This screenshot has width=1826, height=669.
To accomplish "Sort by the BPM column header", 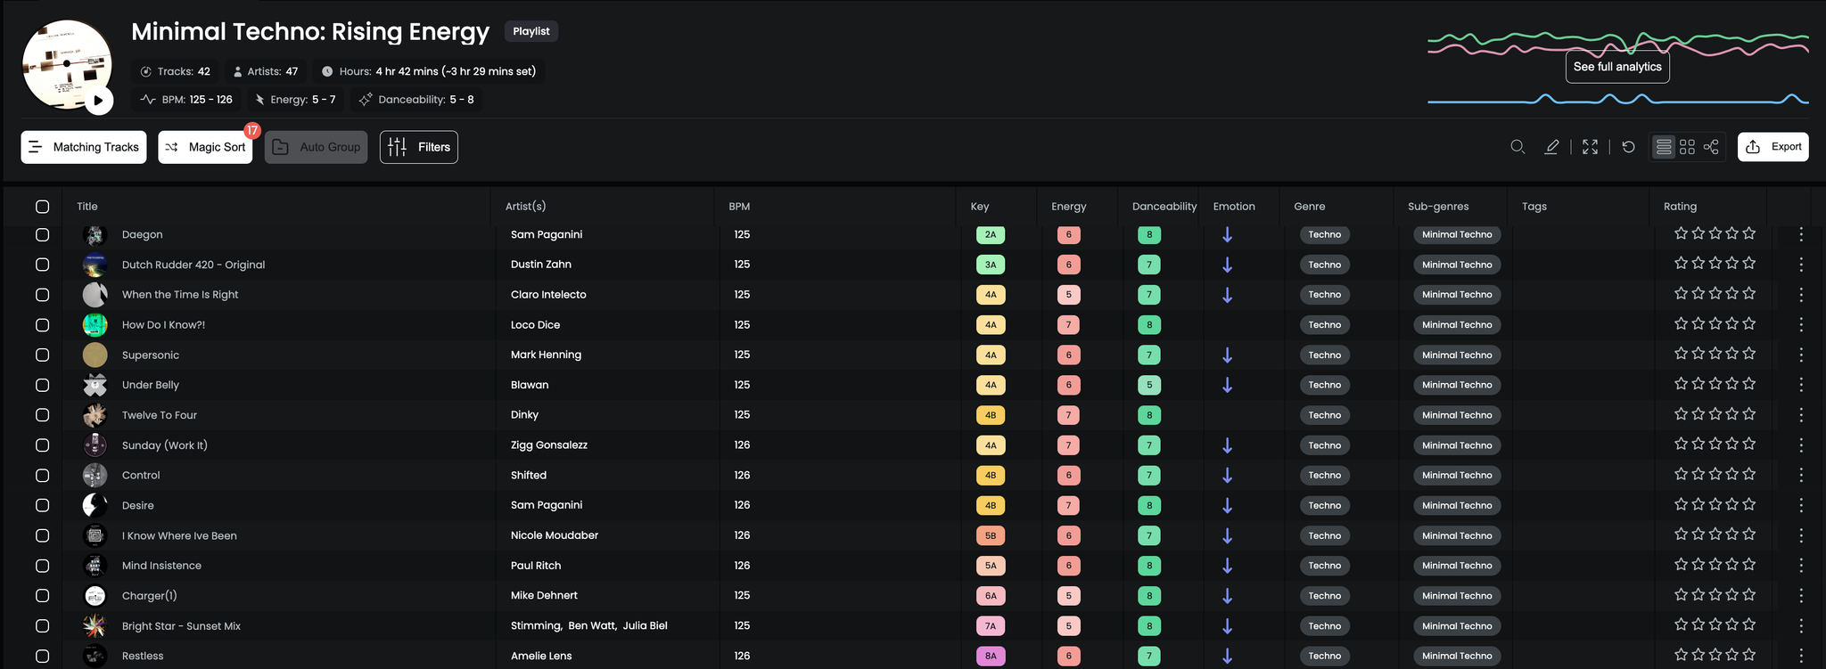I will coord(739,207).
